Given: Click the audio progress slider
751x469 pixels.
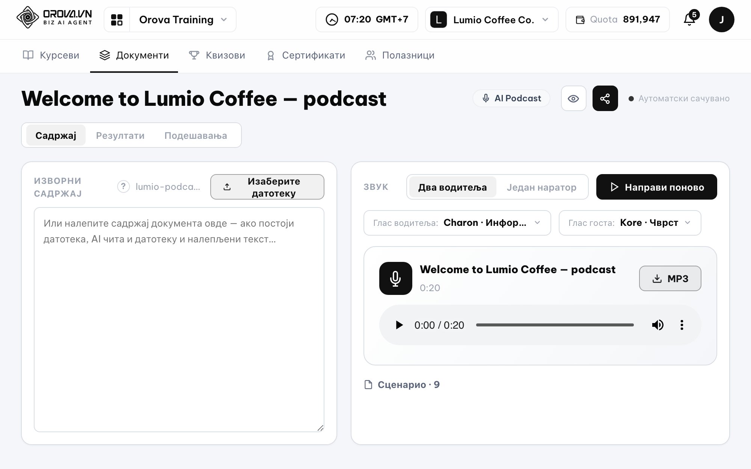Looking at the screenshot, I should (555, 325).
